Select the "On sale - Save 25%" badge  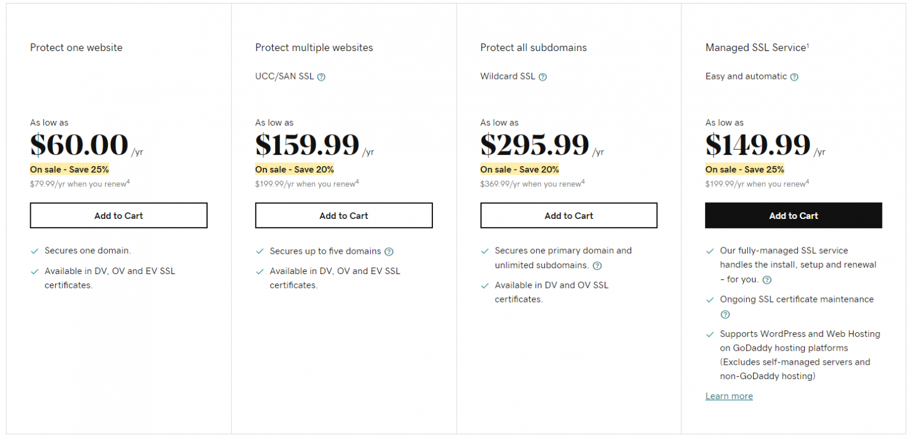click(x=69, y=169)
